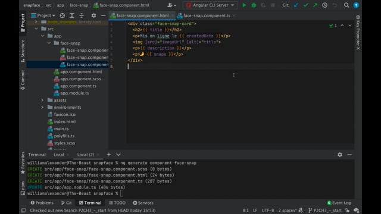Click the Debug bug icon
381x214 pixels.
pyautogui.click(x=254, y=5)
